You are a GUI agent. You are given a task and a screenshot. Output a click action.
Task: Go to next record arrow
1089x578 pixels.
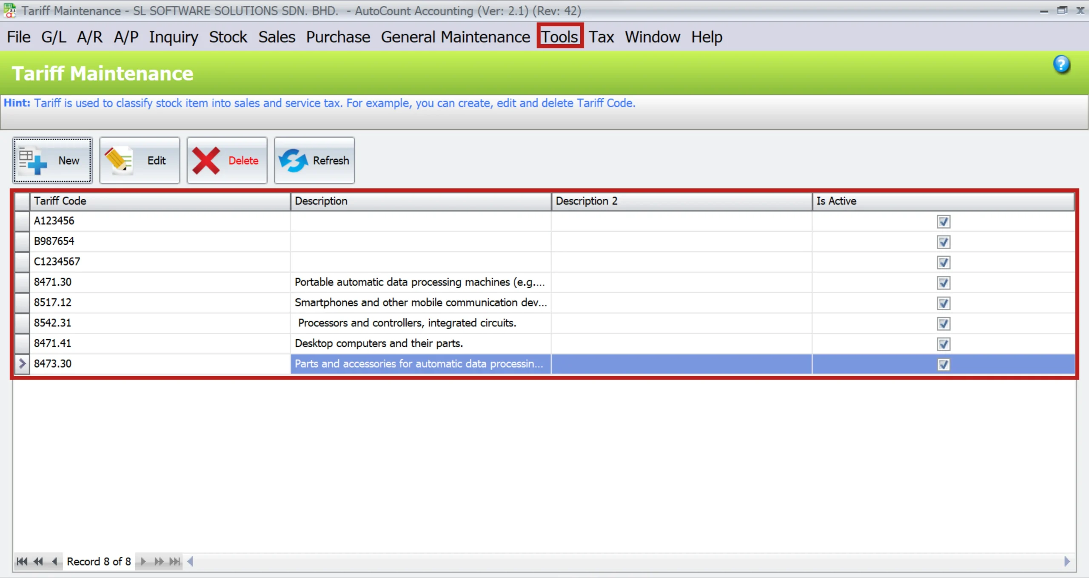coord(143,561)
